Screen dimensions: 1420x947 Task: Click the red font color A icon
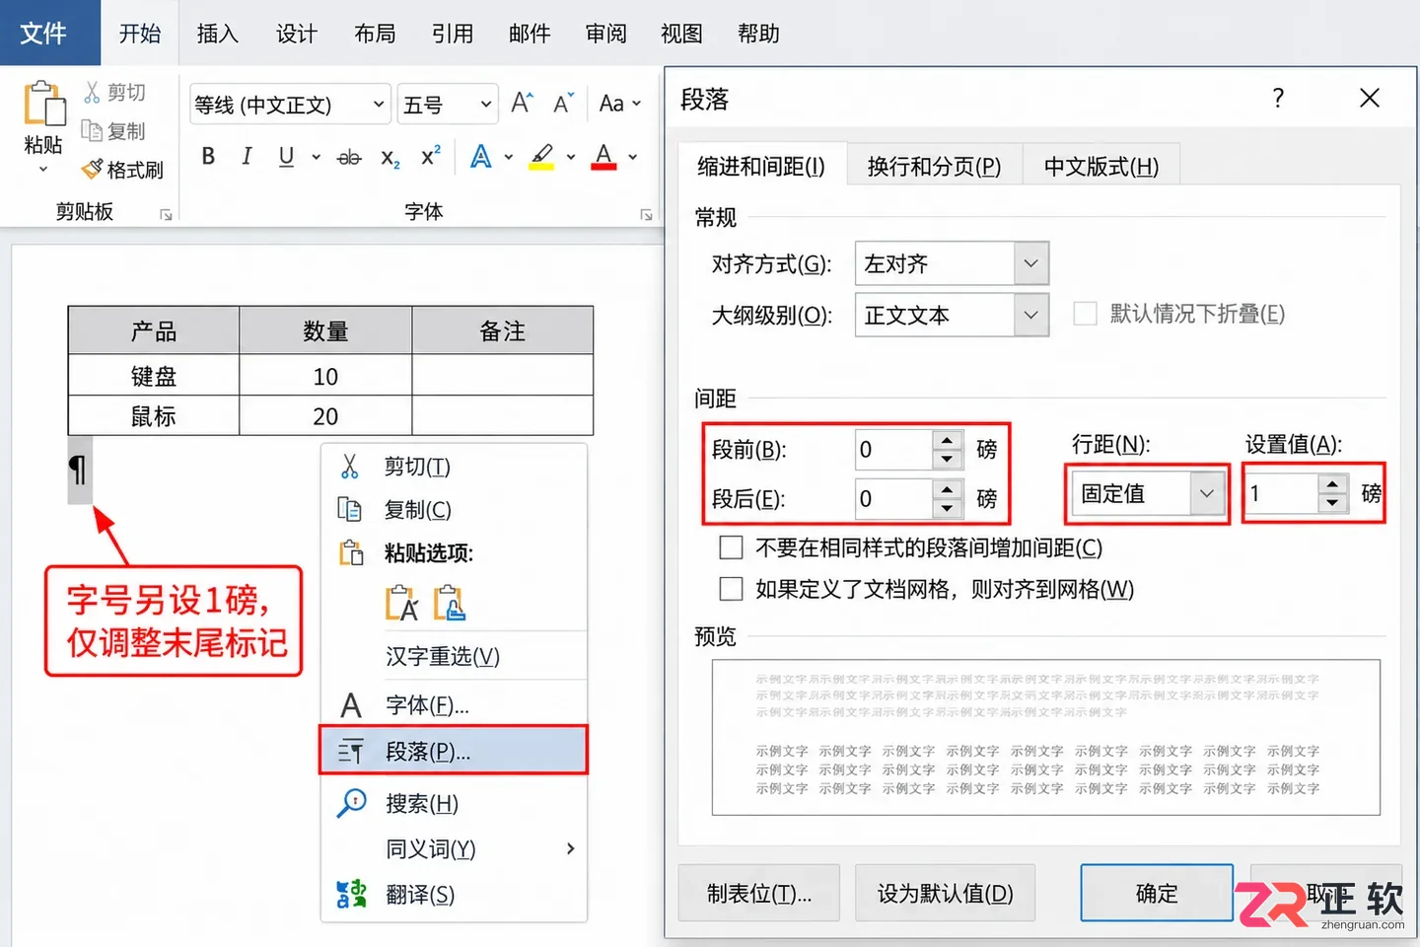[x=603, y=156]
